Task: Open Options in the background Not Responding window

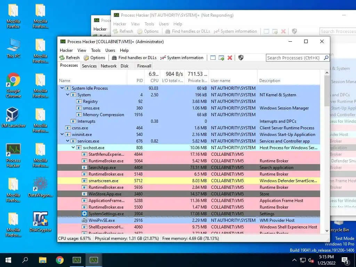Action: [148, 31]
